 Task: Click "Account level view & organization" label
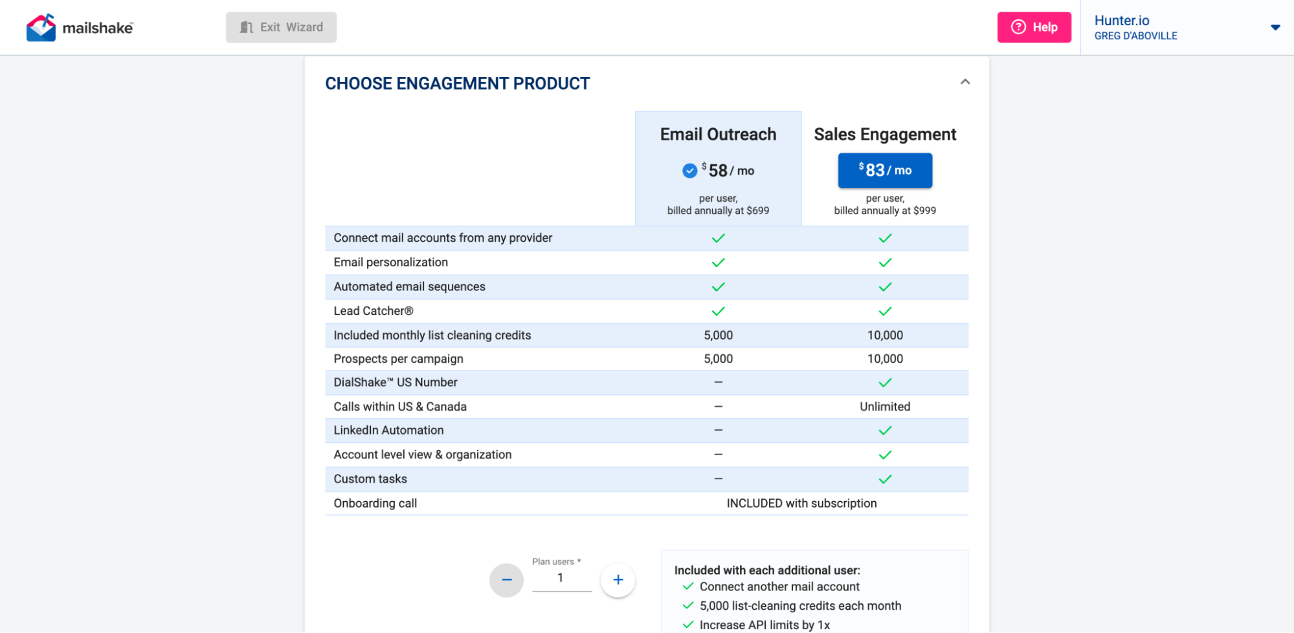422,455
